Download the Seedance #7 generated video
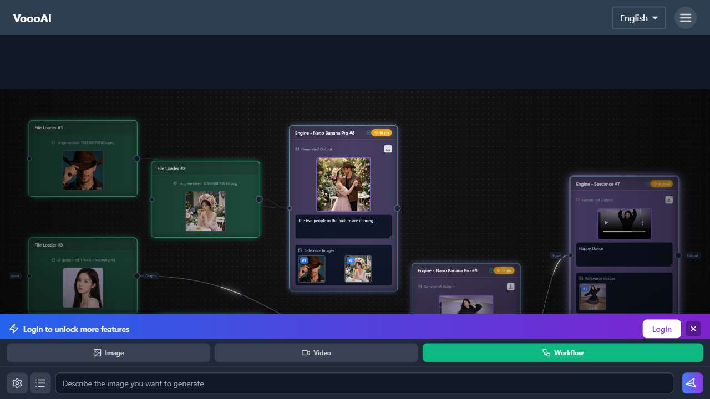Image resolution: width=710 pixels, height=399 pixels. point(669,199)
